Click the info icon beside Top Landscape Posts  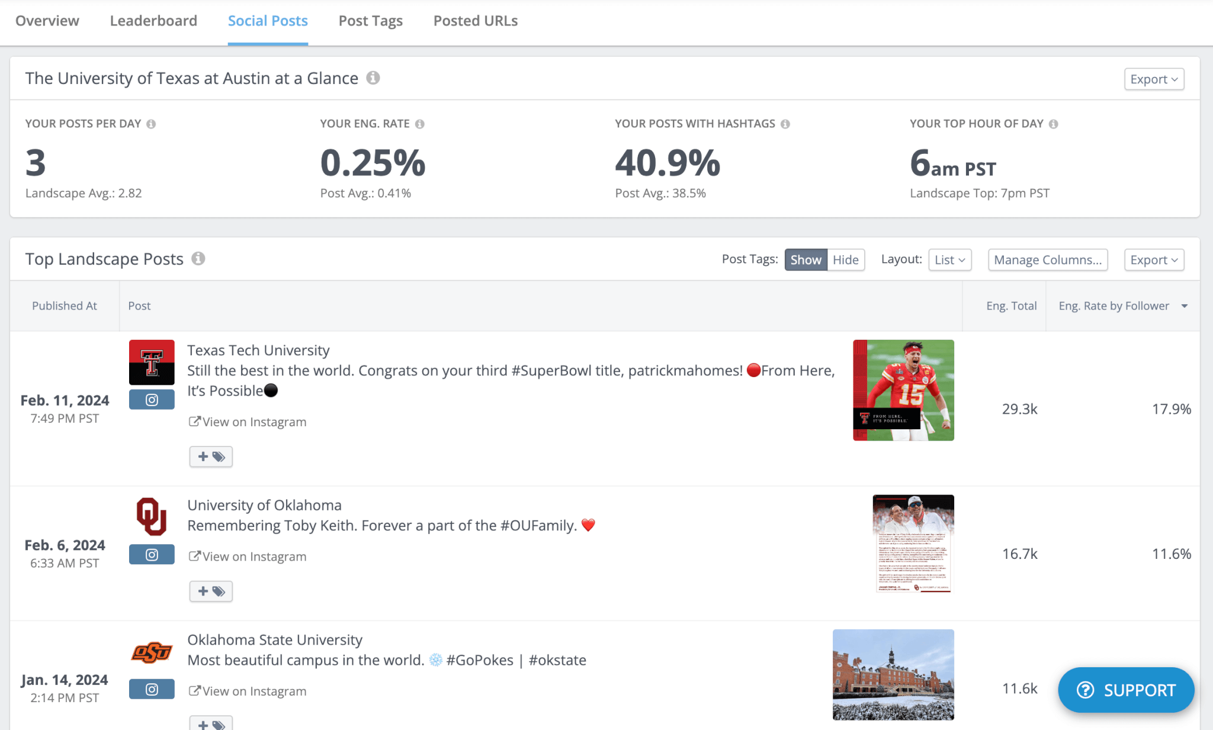point(199,258)
